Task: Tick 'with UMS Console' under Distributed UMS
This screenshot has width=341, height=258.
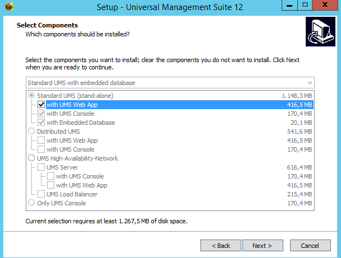Action: click(41, 149)
